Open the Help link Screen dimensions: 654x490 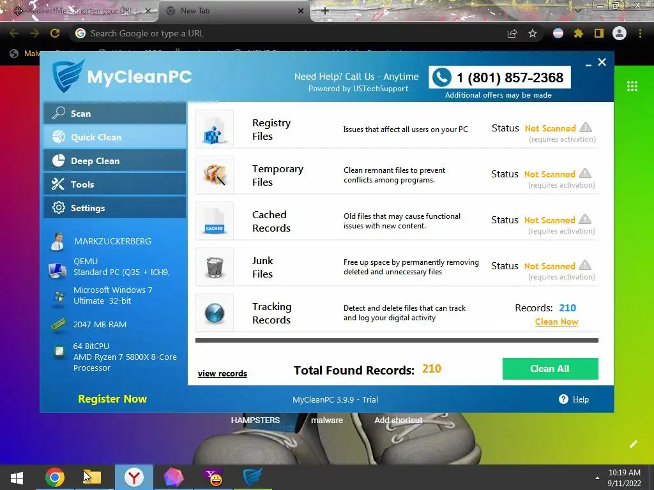click(x=581, y=399)
